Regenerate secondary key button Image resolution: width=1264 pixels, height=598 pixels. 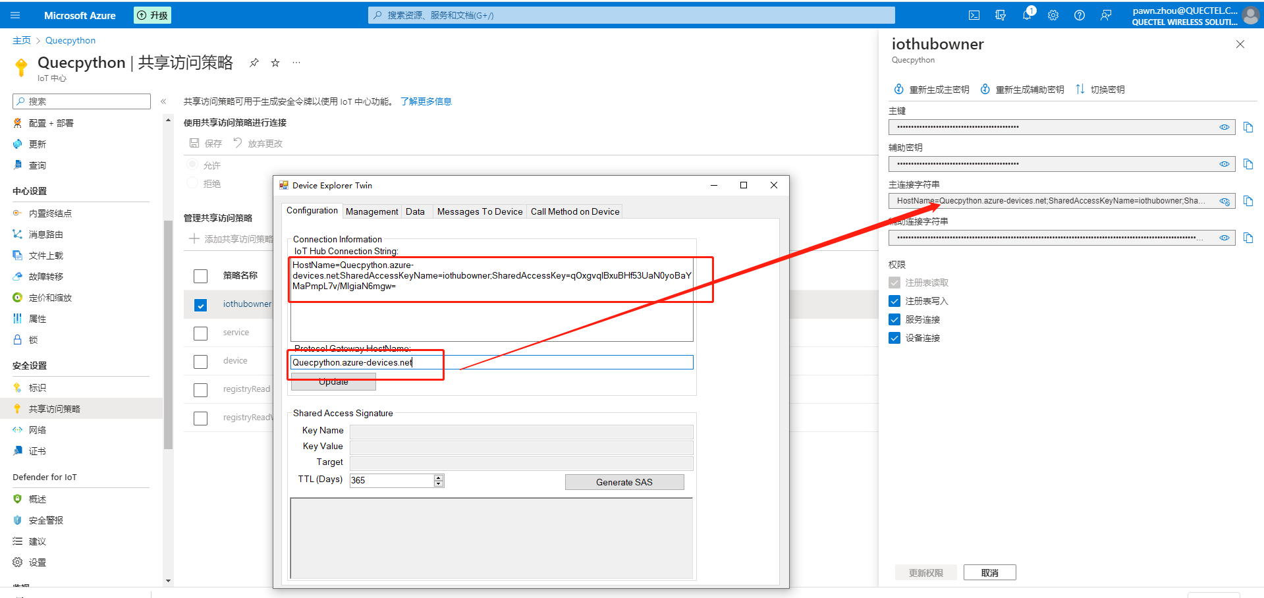pyautogui.click(x=1022, y=90)
